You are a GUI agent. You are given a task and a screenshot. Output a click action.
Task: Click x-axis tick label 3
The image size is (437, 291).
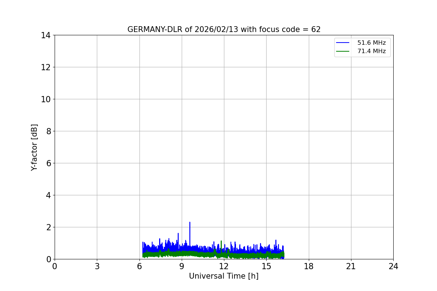click(97, 266)
